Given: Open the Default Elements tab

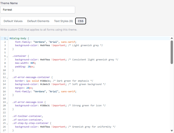Looking at the screenshot, I should point(38,21).
